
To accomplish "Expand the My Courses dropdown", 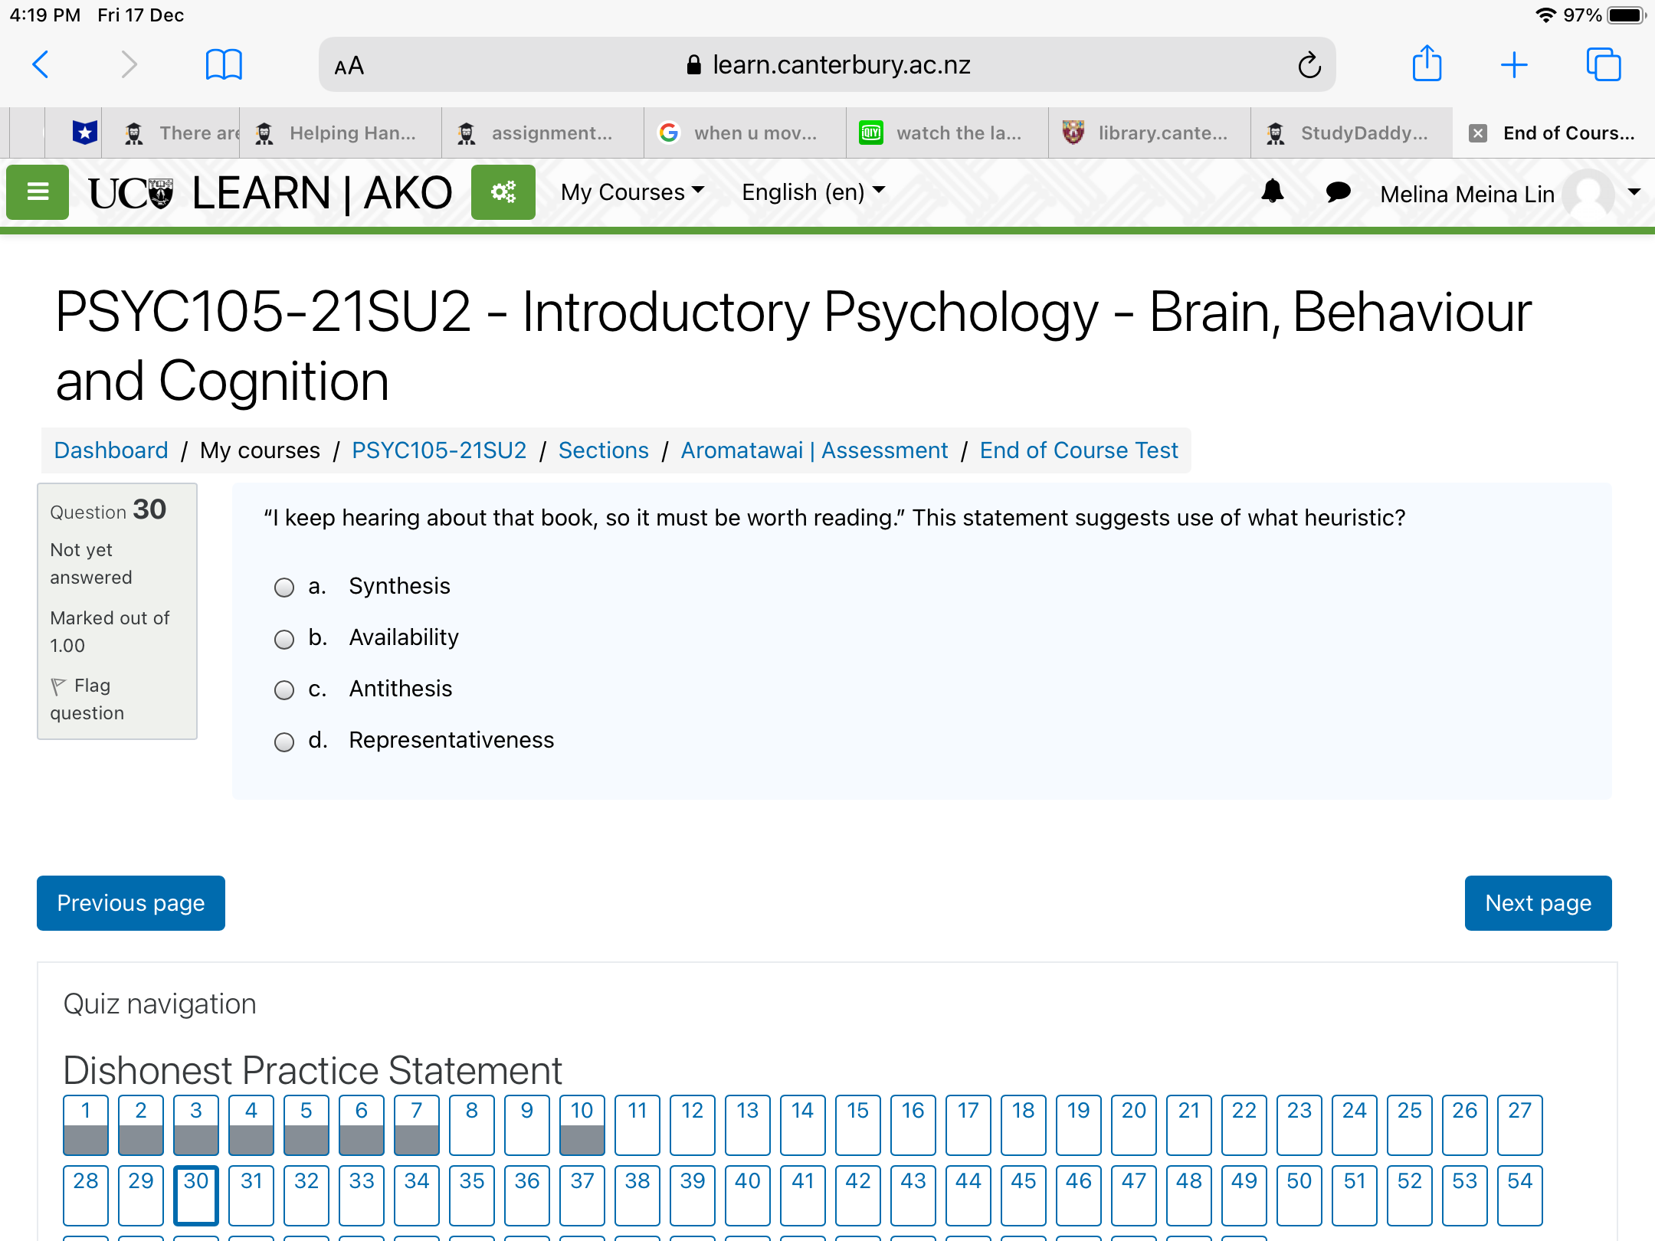I will click(x=632, y=192).
